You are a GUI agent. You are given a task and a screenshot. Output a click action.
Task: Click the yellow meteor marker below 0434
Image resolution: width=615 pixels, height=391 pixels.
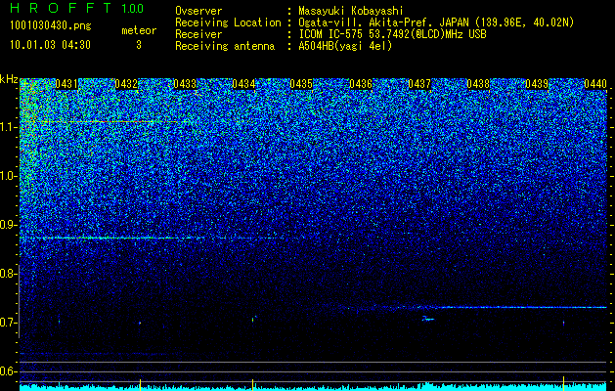[252, 385]
